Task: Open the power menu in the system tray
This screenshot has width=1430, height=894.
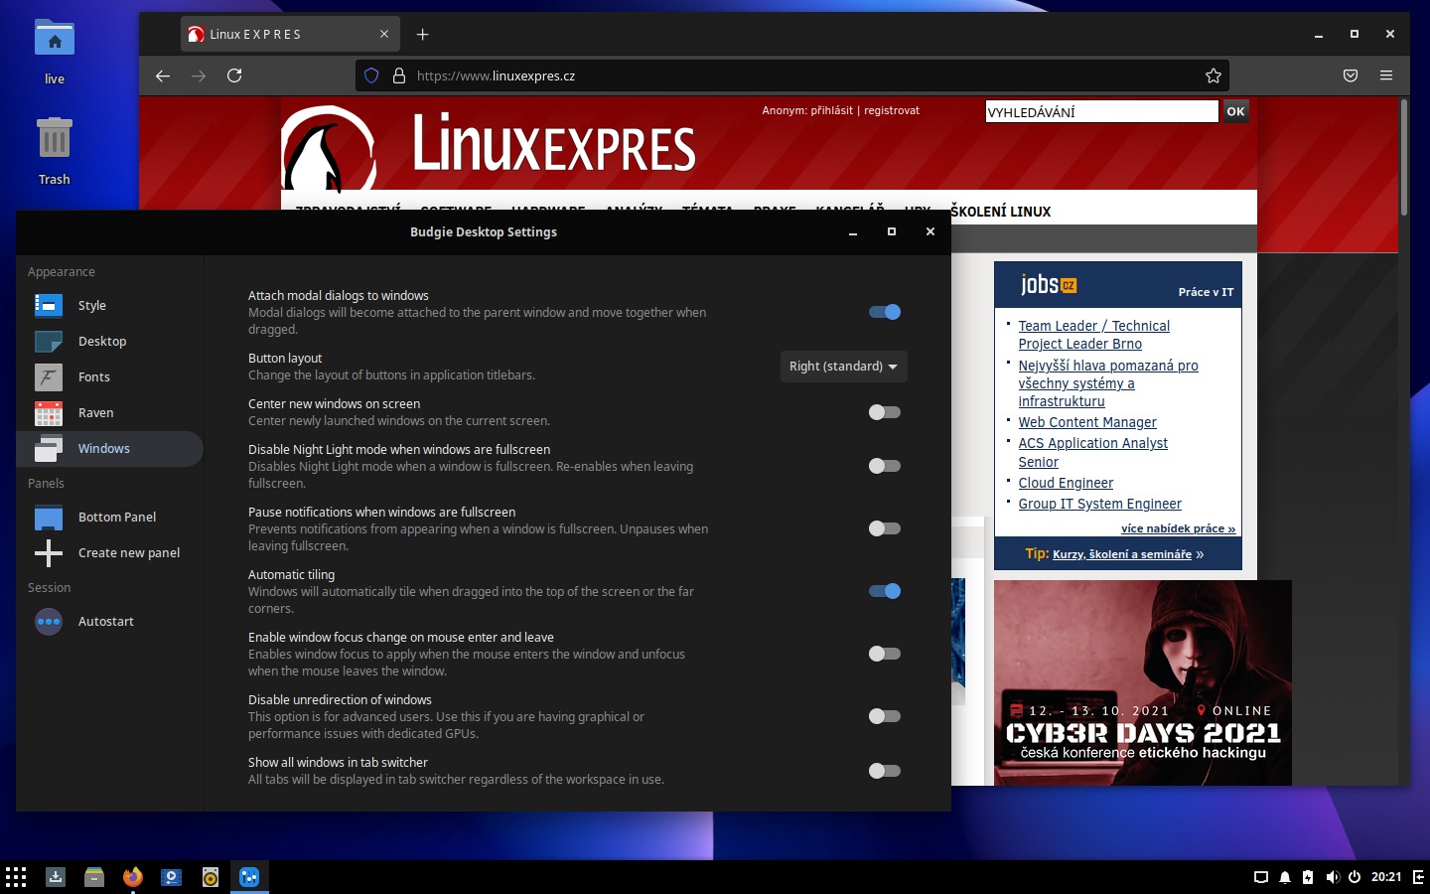Action: pos(1355,877)
